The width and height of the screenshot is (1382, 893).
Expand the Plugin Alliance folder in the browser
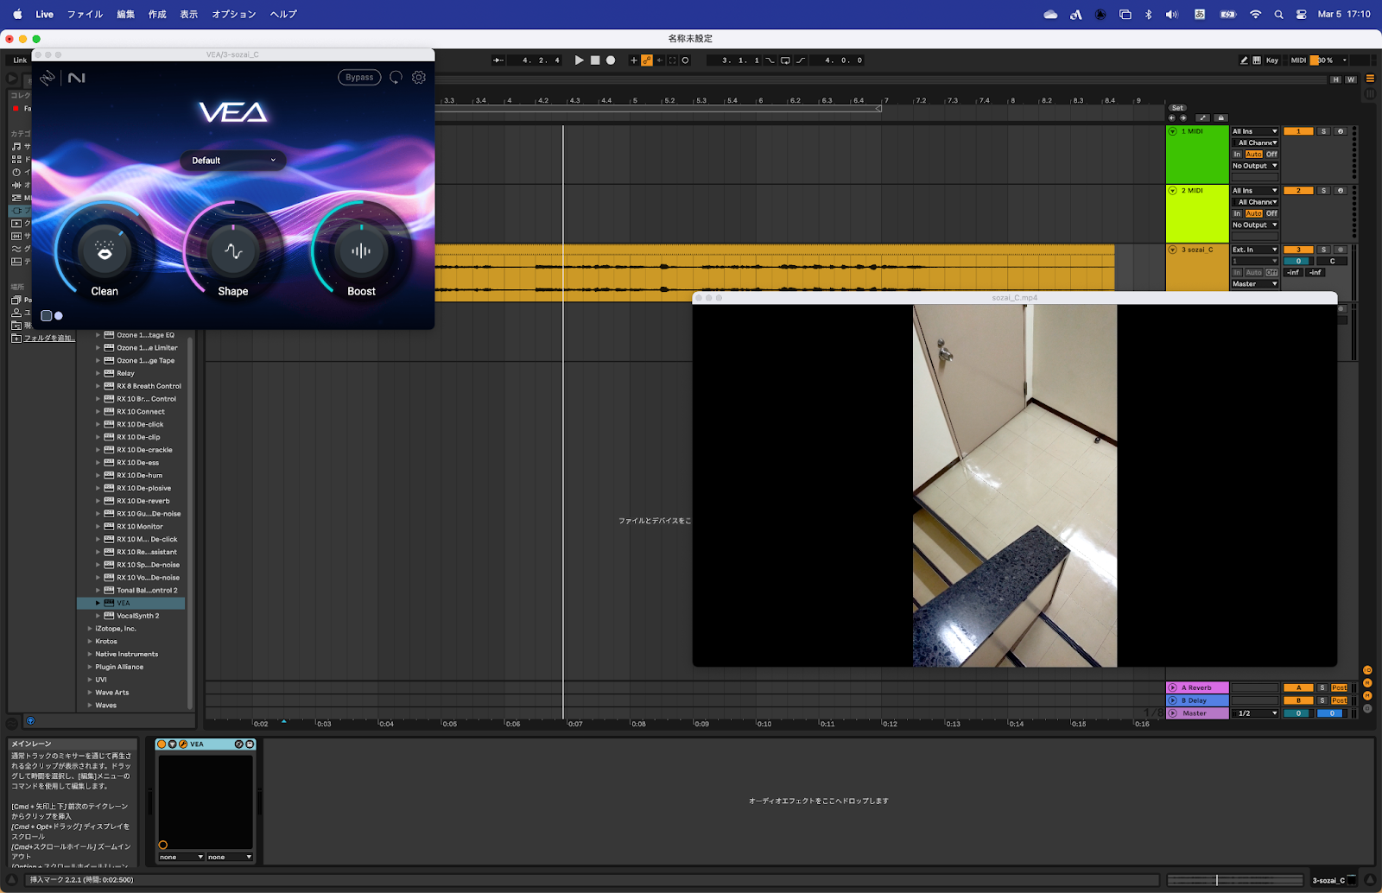click(90, 667)
